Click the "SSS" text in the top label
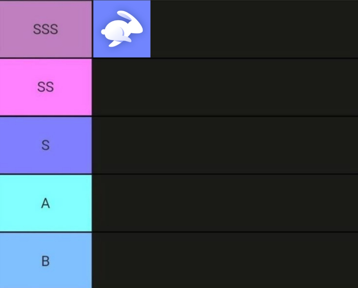 (x=46, y=29)
